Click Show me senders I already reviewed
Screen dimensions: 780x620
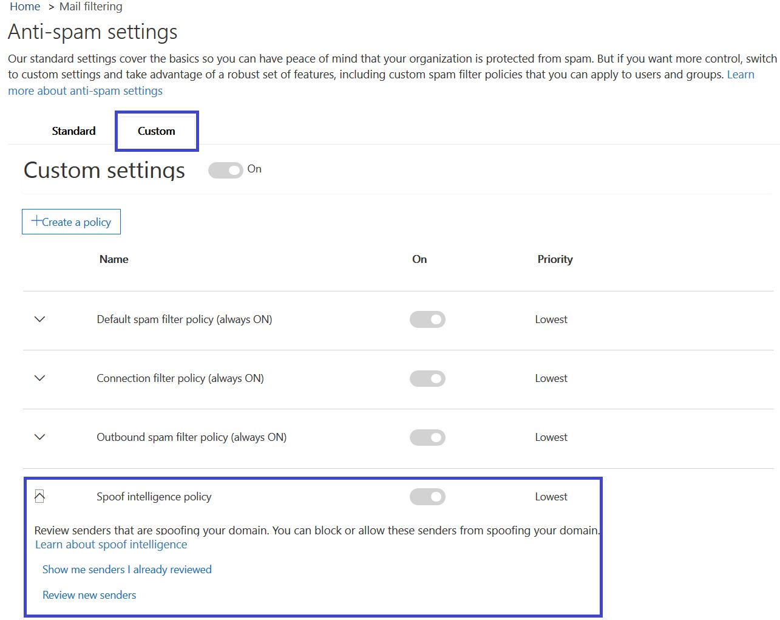point(126,569)
